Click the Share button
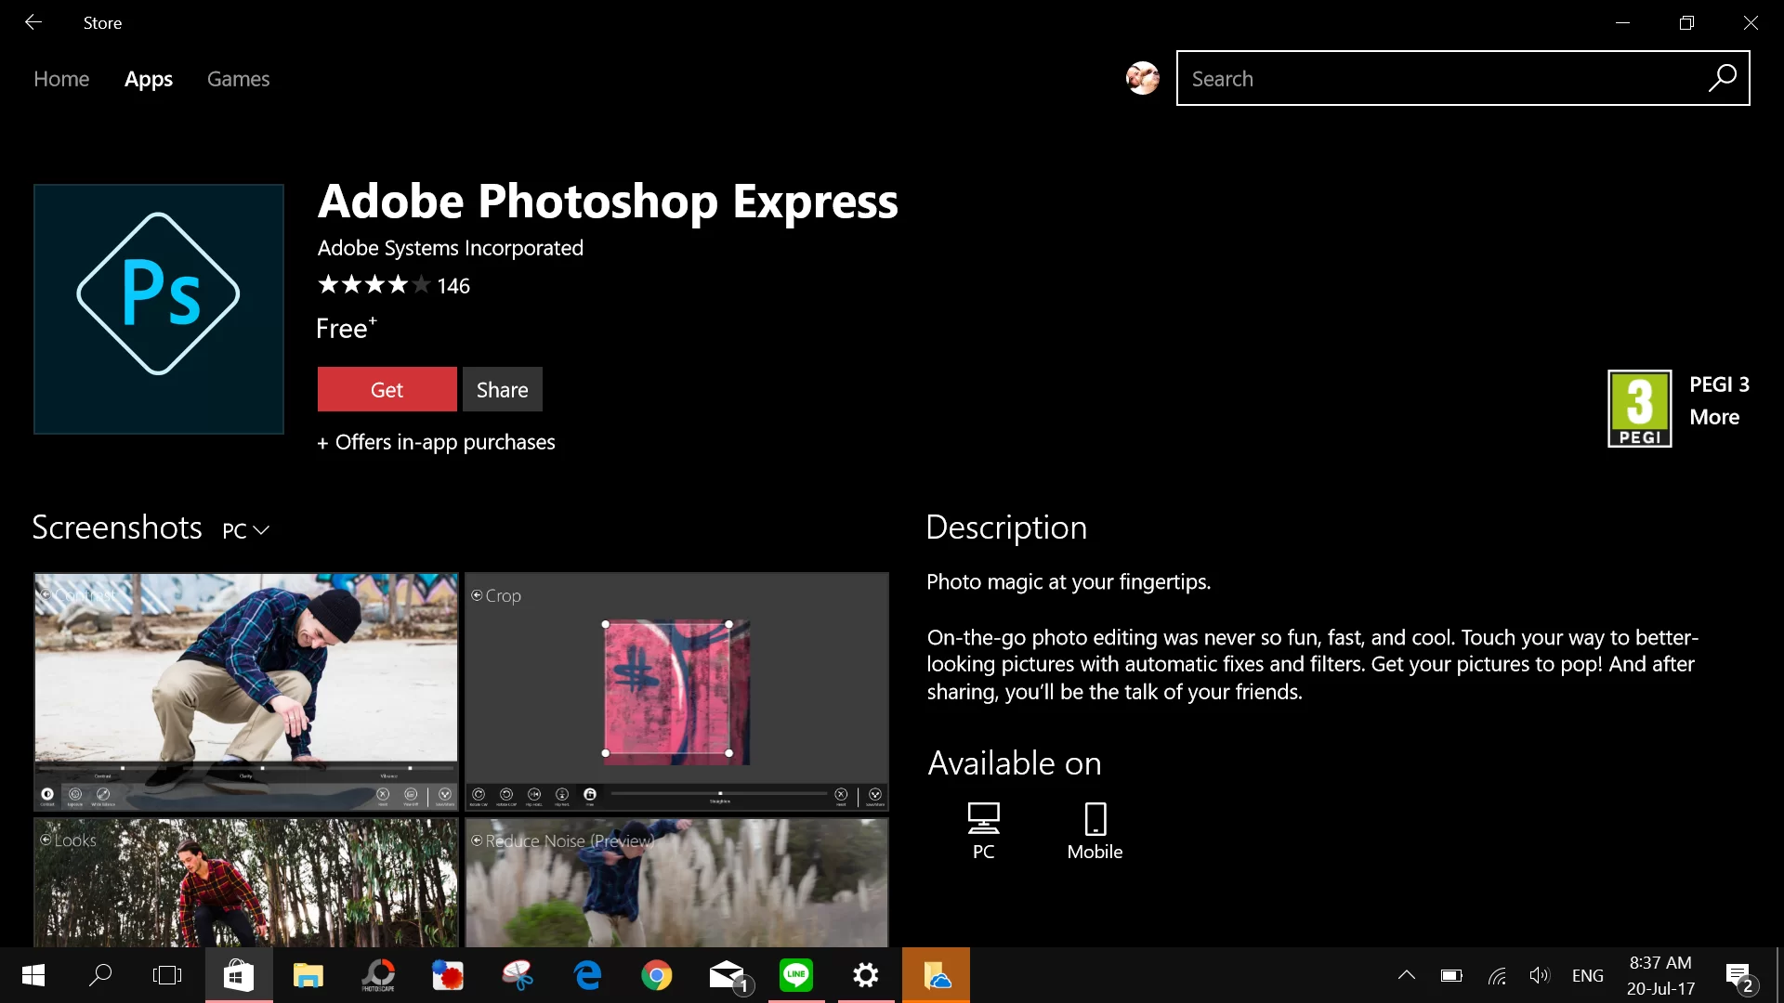Image resolution: width=1784 pixels, height=1003 pixels. tap(503, 389)
